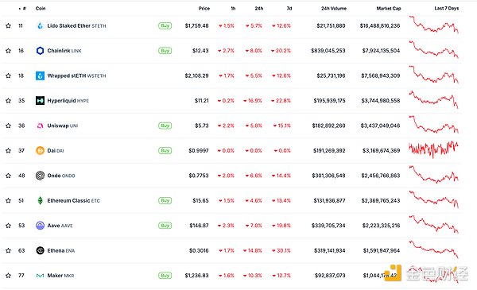This screenshot has height=290, width=477.
Task: Sort by the 7d column header
Action: tap(289, 9)
